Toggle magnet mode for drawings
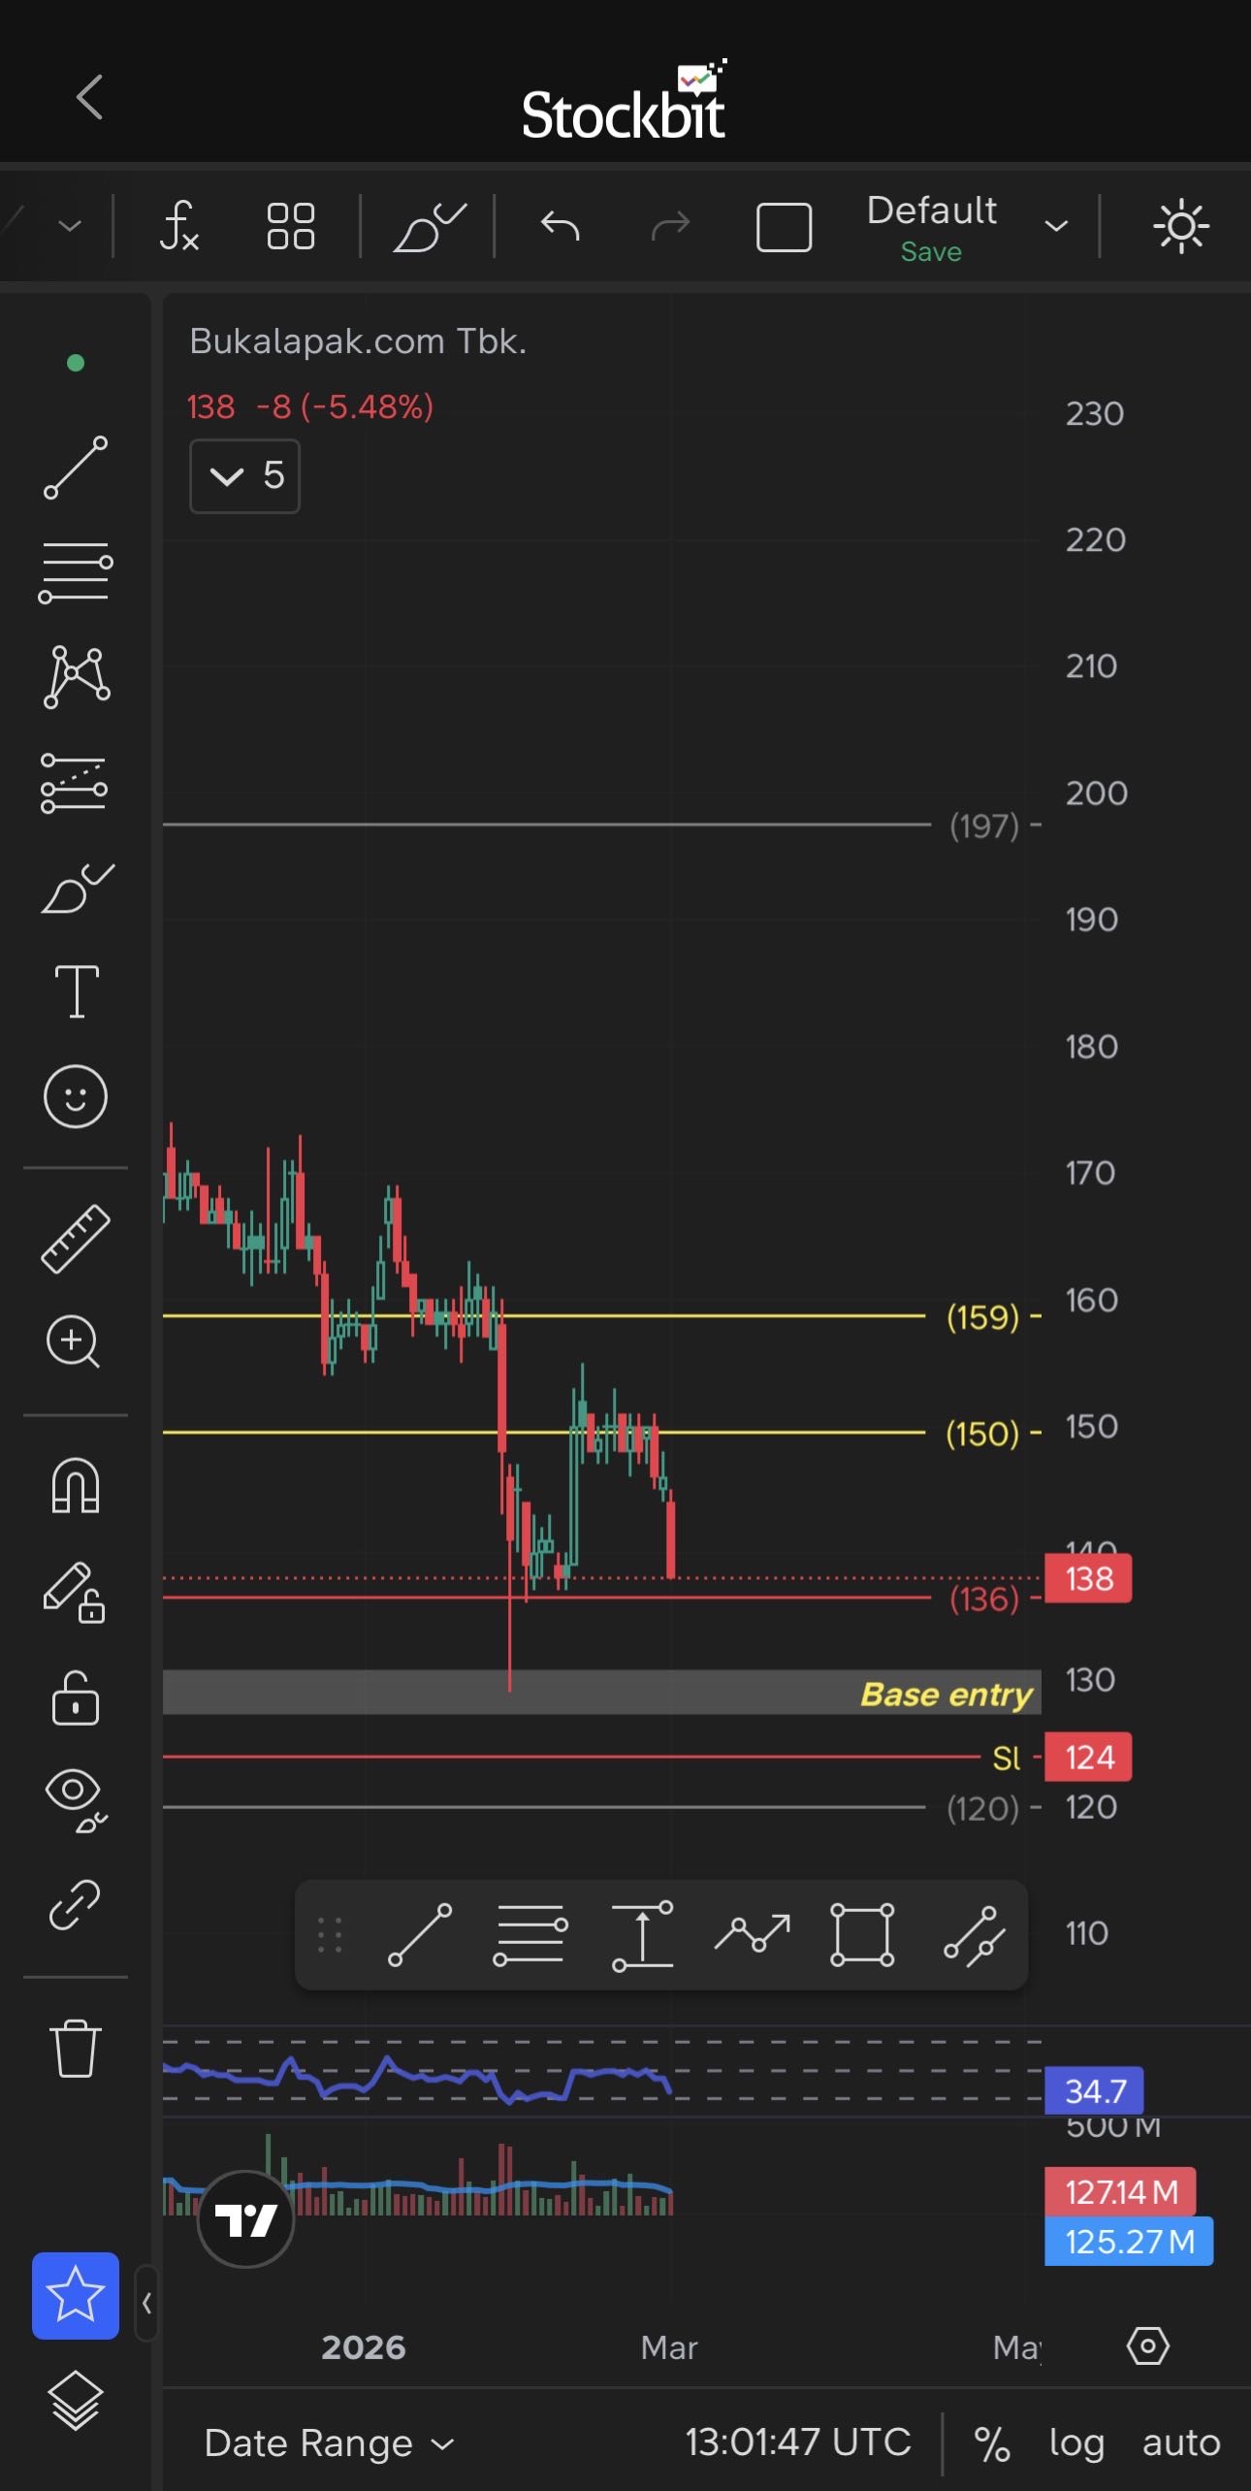 pyautogui.click(x=76, y=1486)
